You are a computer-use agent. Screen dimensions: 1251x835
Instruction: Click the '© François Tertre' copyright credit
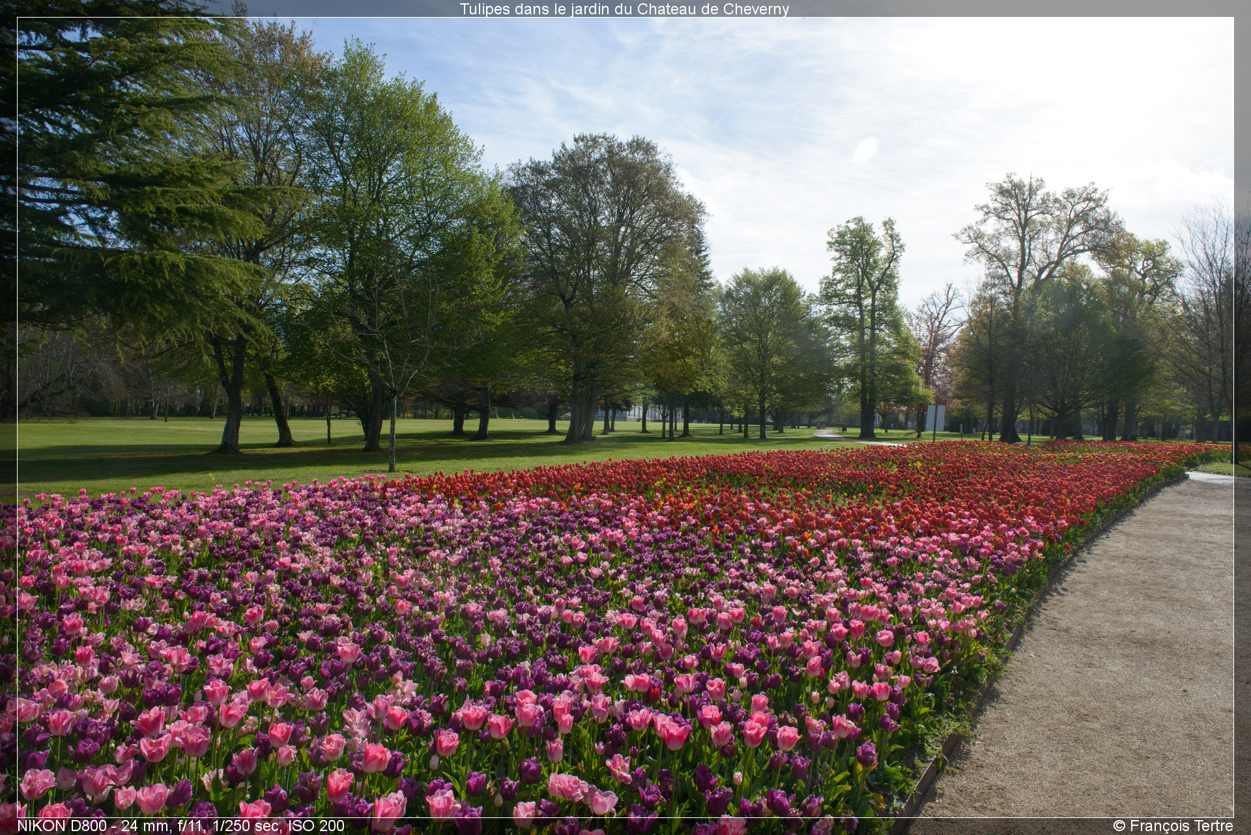pyautogui.click(x=1173, y=826)
